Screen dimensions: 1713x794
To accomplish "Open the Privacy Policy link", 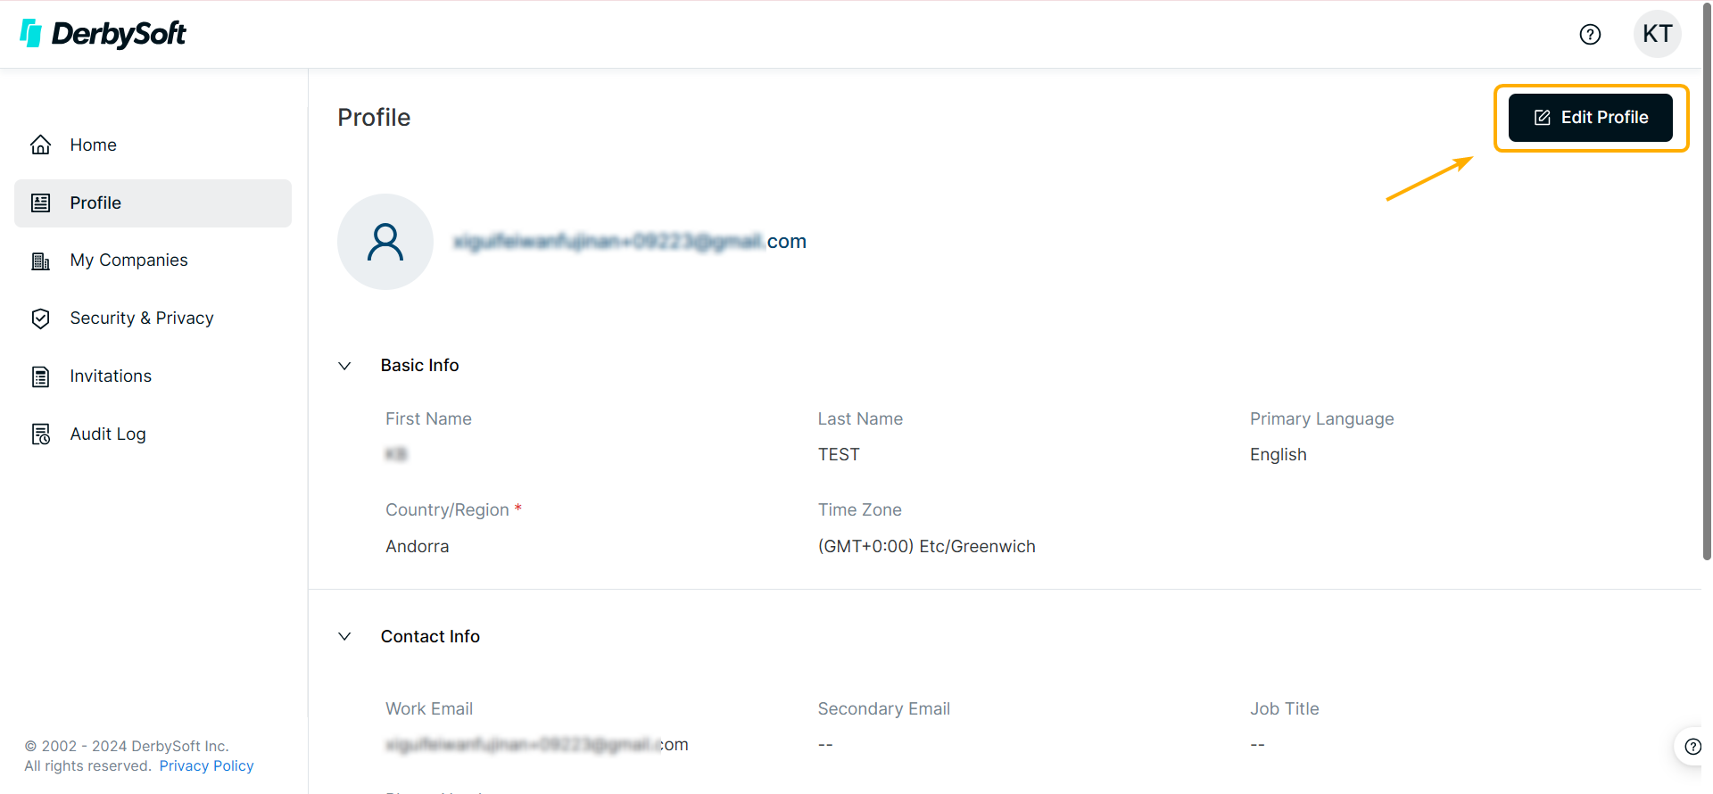I will (206, 765).
